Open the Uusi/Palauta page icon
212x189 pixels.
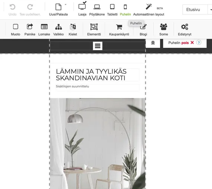[x=58, y=7]
